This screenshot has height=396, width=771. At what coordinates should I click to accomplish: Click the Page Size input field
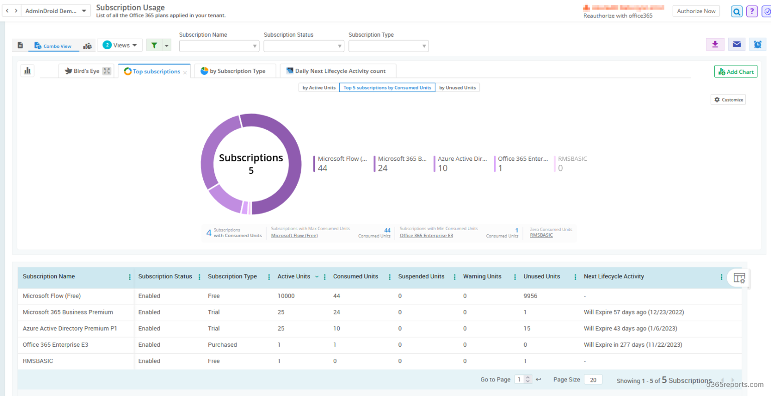(x=593, y=380)
